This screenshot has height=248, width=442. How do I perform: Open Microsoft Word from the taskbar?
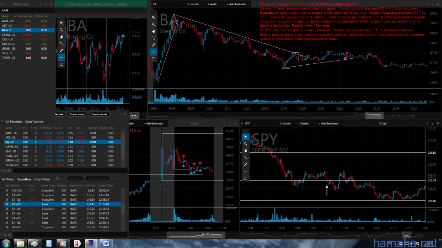coord(106,243)
